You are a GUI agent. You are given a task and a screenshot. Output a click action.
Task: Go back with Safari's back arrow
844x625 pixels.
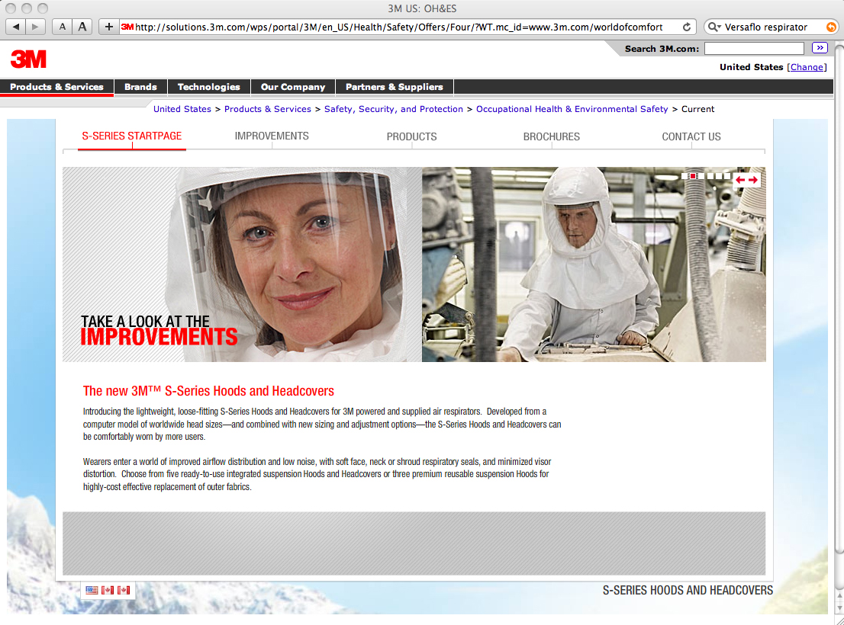tap(15, 27)
